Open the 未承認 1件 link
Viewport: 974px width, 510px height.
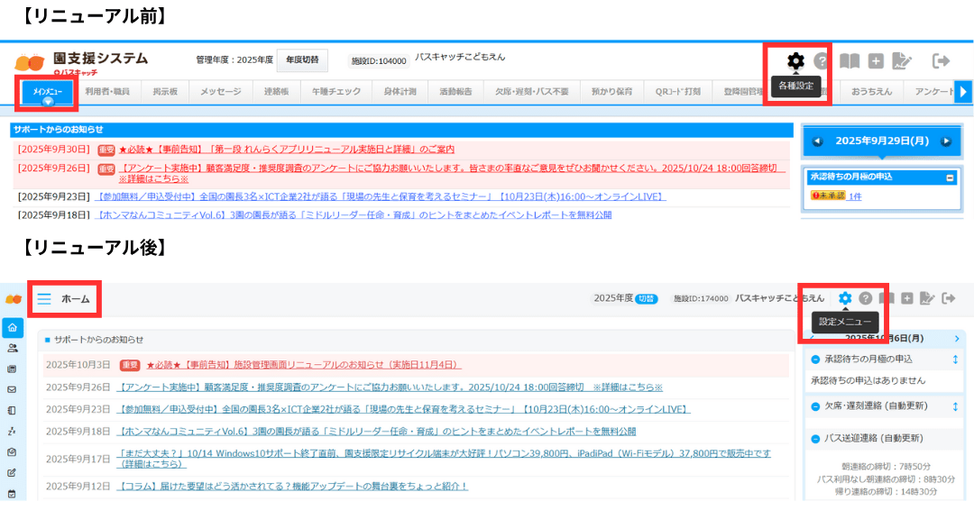[854, 196]
